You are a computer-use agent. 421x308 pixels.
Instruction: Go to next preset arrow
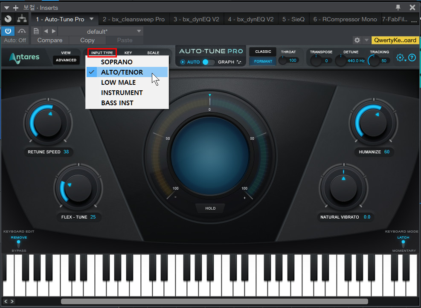pyautogui.click(x=54, y=32)
